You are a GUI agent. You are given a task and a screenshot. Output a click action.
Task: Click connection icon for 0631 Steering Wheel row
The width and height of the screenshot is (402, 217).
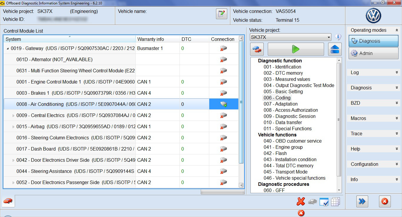[223, 71]
